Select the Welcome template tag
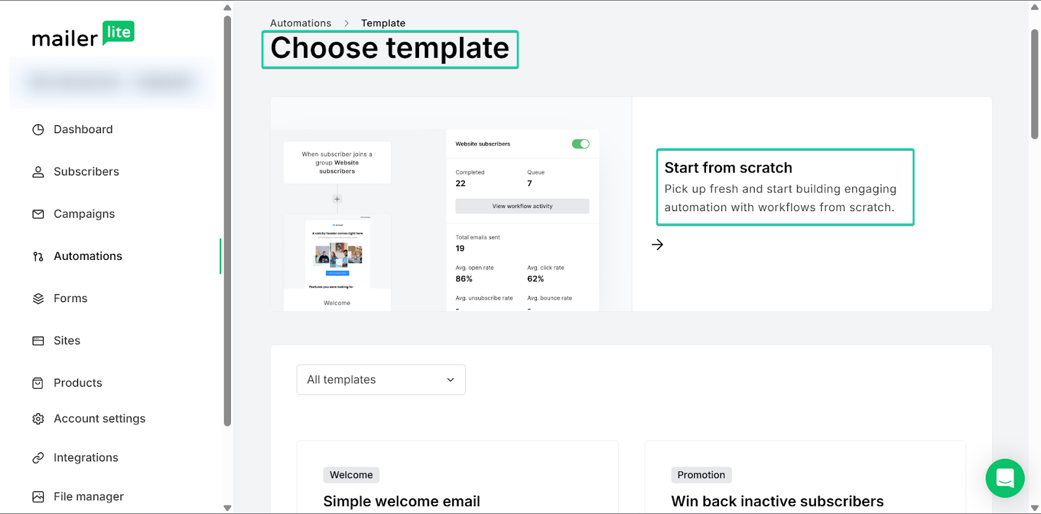Image resolution: width=1041 pixels, height=514 pixels. click(351, 475)
